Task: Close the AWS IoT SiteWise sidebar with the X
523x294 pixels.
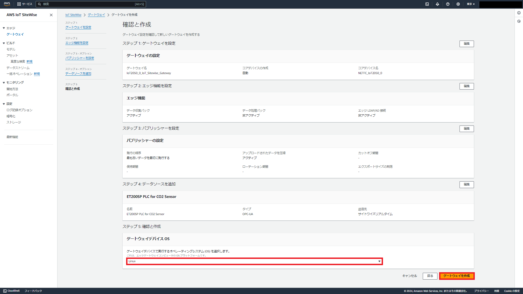Action: (51, 15)
